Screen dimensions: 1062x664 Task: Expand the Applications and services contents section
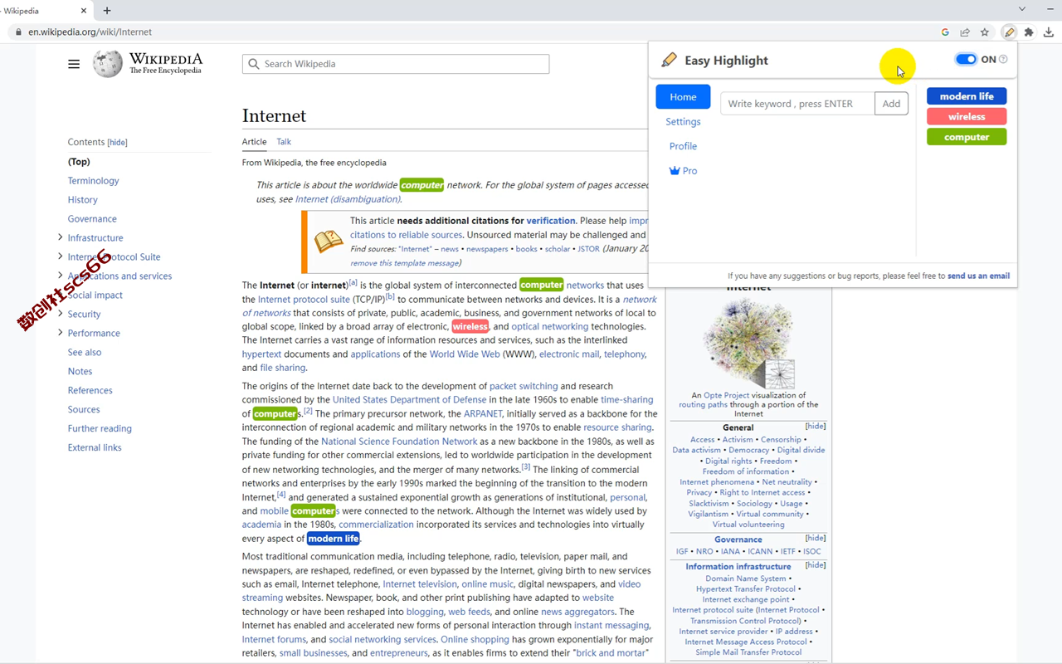coord(60,276)
